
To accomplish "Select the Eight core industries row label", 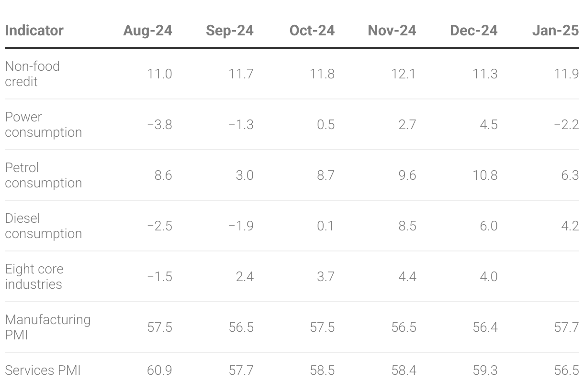I will click(34, 276).
